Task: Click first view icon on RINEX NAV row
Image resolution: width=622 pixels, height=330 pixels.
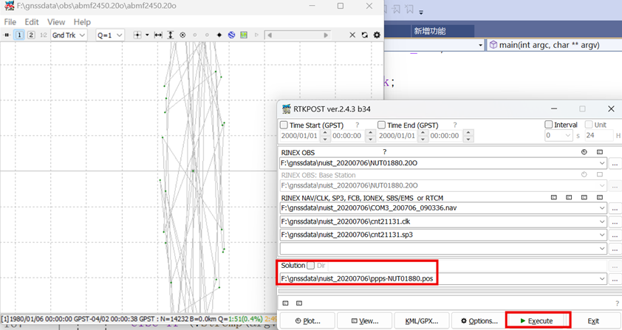Action: coord(554,197)
